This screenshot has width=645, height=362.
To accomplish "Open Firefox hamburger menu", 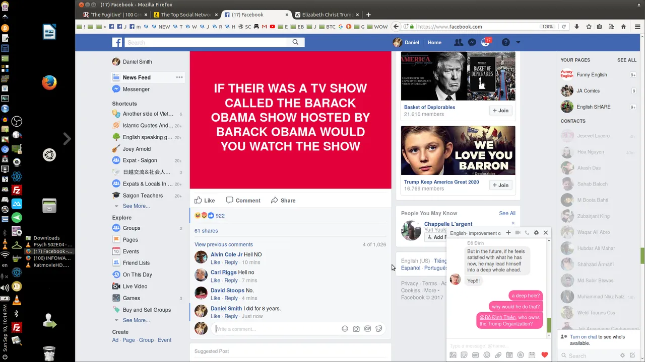I will pyautogui.click(x=638, y=27).
